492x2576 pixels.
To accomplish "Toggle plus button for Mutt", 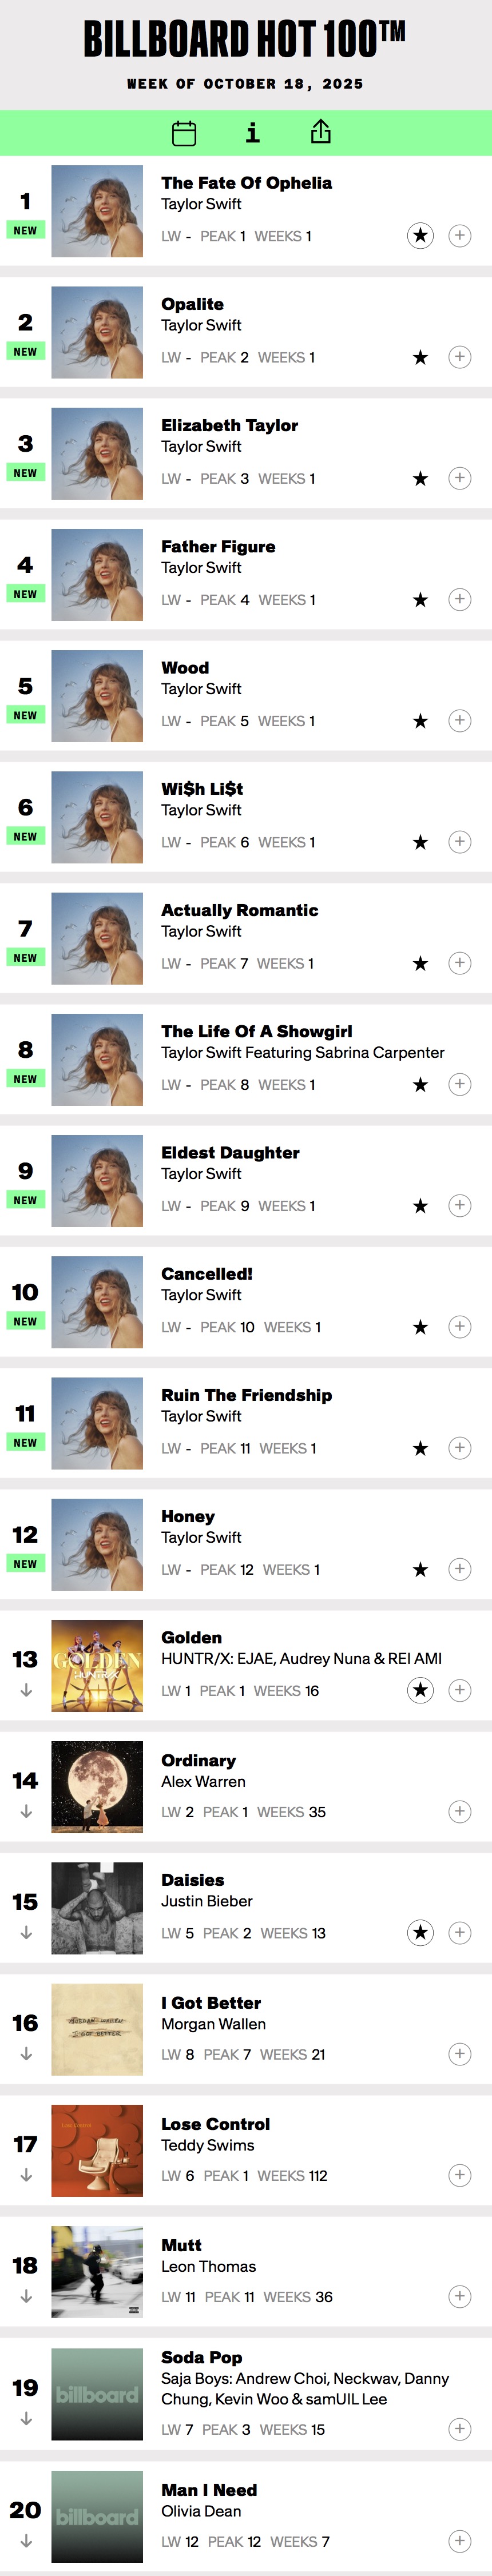I will pyautogui.click(x=459, y=2296).
